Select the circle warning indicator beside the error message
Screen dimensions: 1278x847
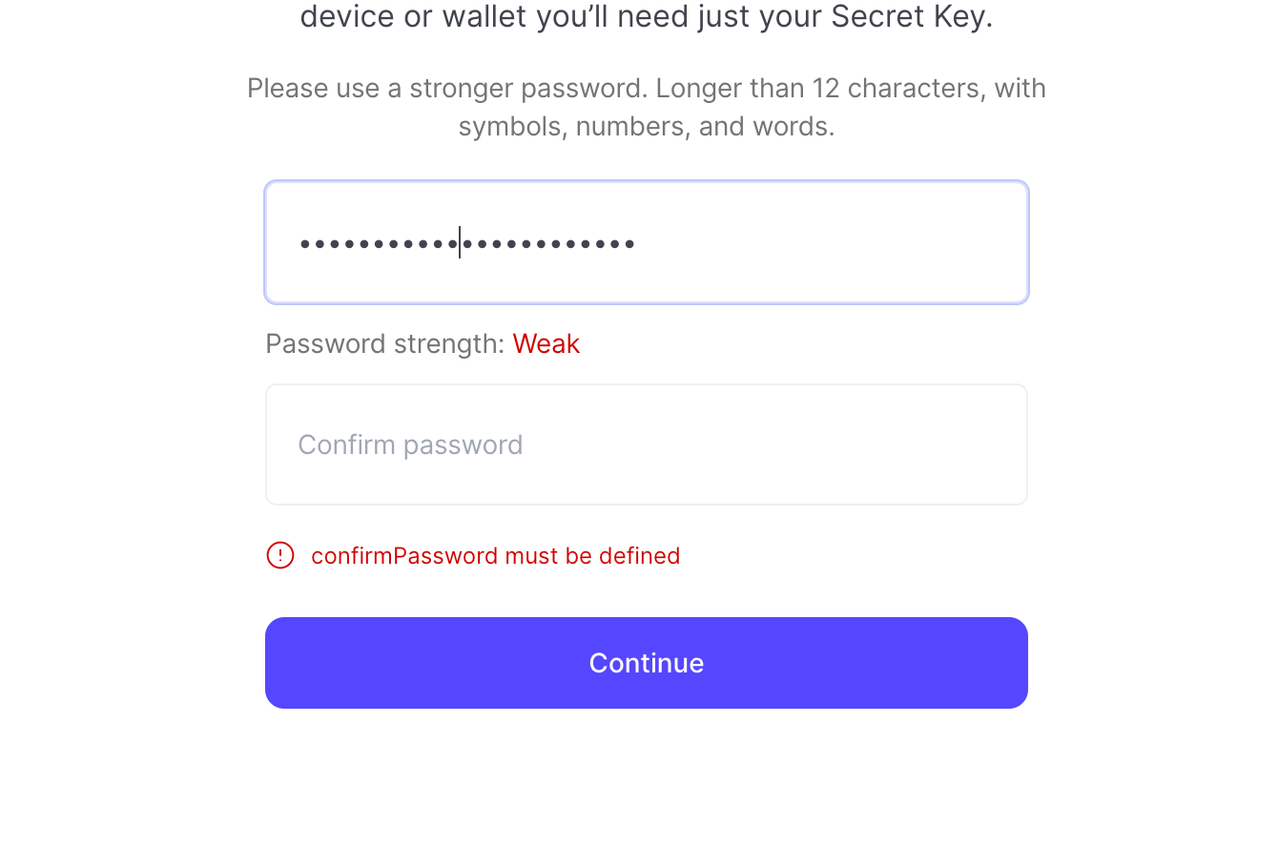click(x=280, y=555)
